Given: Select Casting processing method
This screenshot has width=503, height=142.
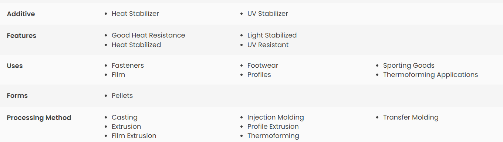Looking at the screenshot, I should pos(125,117).
